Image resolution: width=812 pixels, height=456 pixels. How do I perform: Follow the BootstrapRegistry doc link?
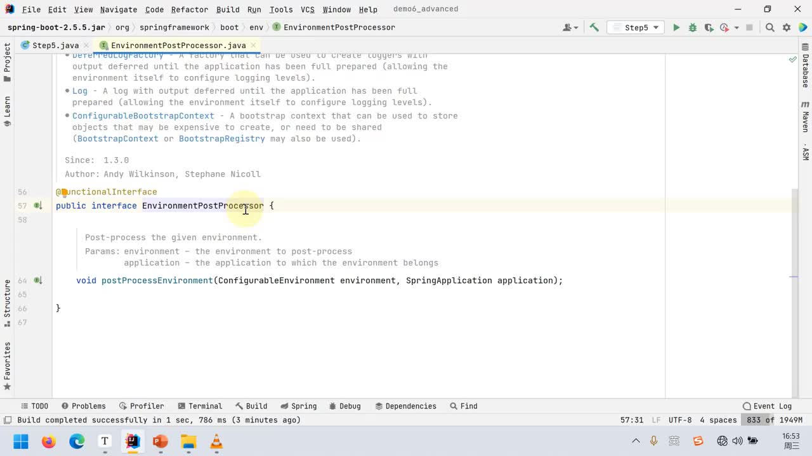coord(222,139)
